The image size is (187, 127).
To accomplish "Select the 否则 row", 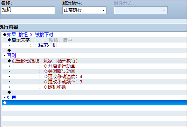I will (x=94, y=55).
